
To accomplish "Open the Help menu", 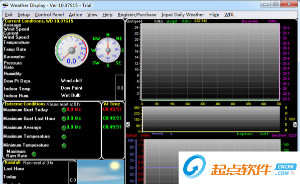I will 107,14.
